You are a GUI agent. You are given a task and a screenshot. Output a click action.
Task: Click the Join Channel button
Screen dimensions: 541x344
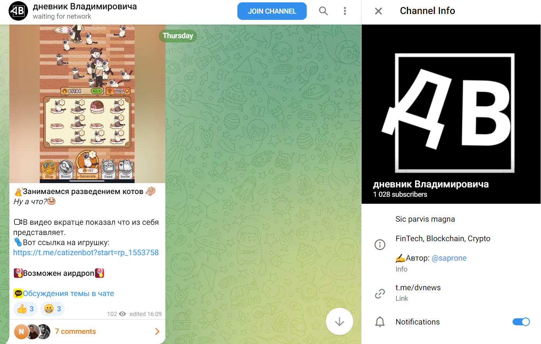(272, 11)
